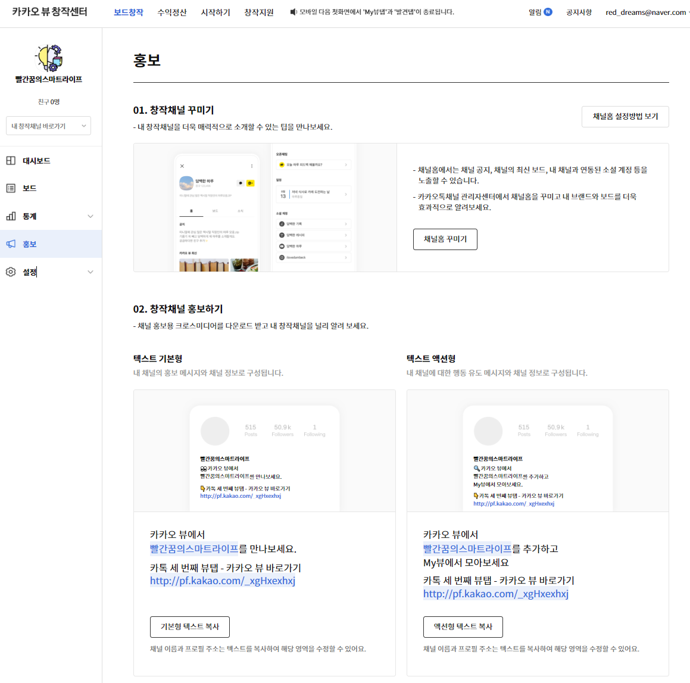Image resolution: width=690 pixels, height=683 pixels.
Task: Click the 홍보 megaphone icon
Action: [11, 244]
